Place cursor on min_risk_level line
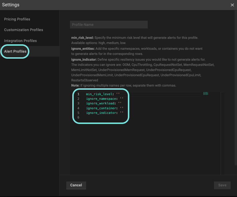 (x=103, y=94)
